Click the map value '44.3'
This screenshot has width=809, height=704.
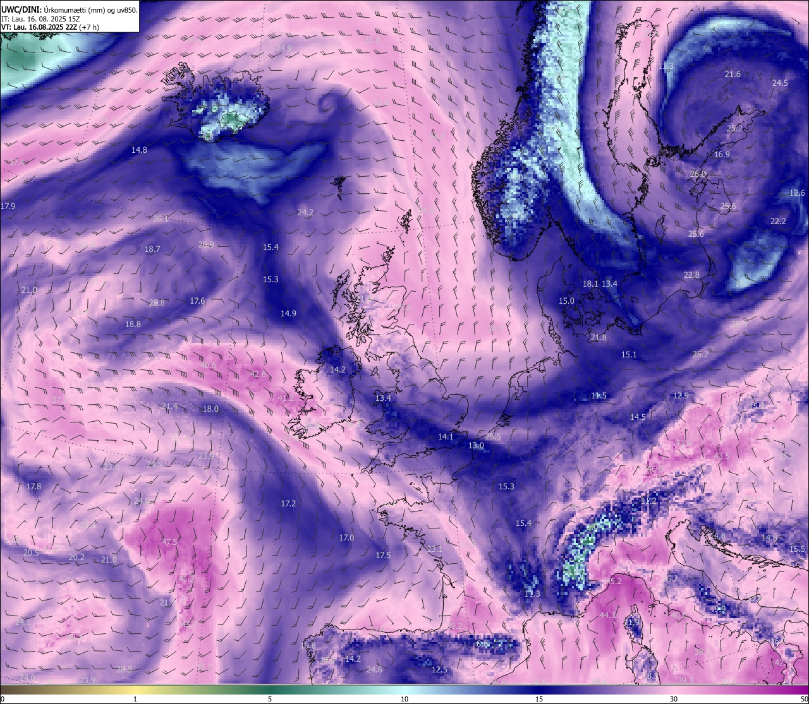coord(607,615)
